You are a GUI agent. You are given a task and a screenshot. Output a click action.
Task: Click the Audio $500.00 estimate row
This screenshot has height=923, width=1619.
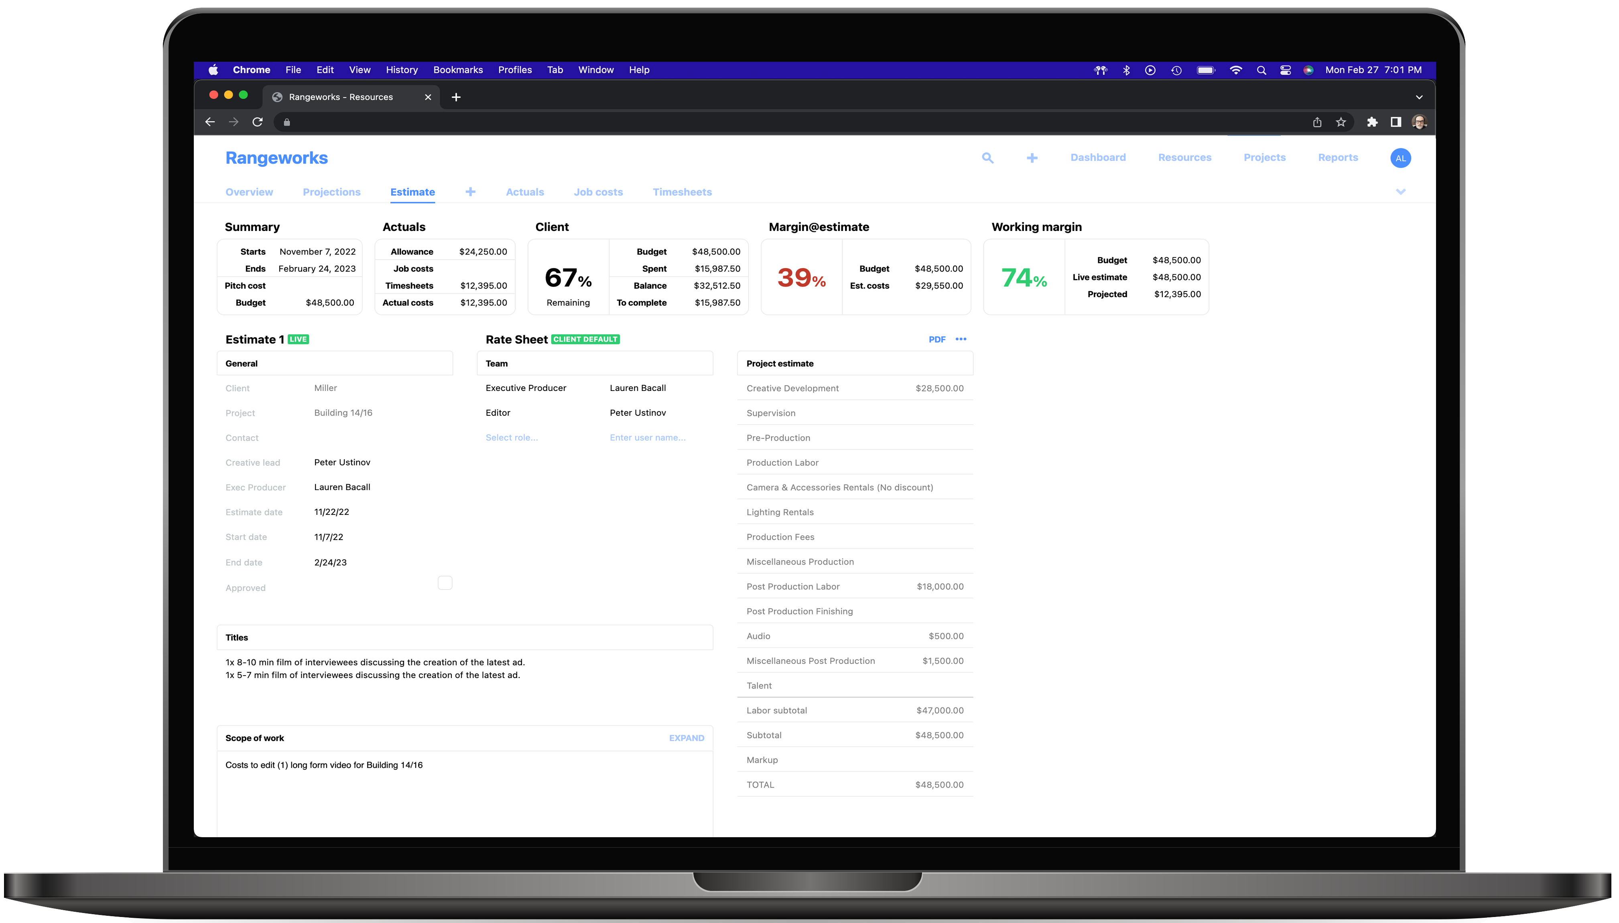pos(855,636)
